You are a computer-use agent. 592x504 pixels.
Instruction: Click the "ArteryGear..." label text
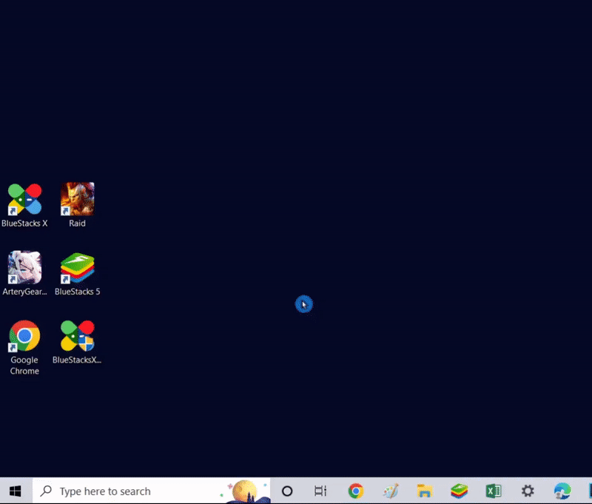tap(24, 292)
